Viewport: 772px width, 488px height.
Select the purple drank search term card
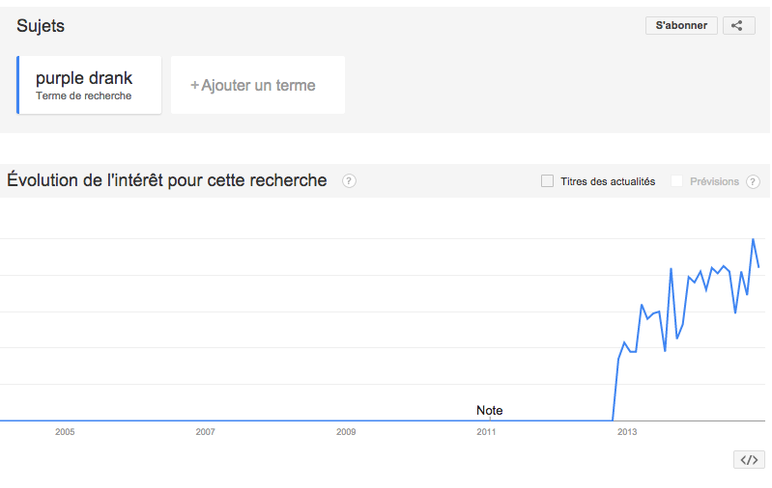pos(90,85)
